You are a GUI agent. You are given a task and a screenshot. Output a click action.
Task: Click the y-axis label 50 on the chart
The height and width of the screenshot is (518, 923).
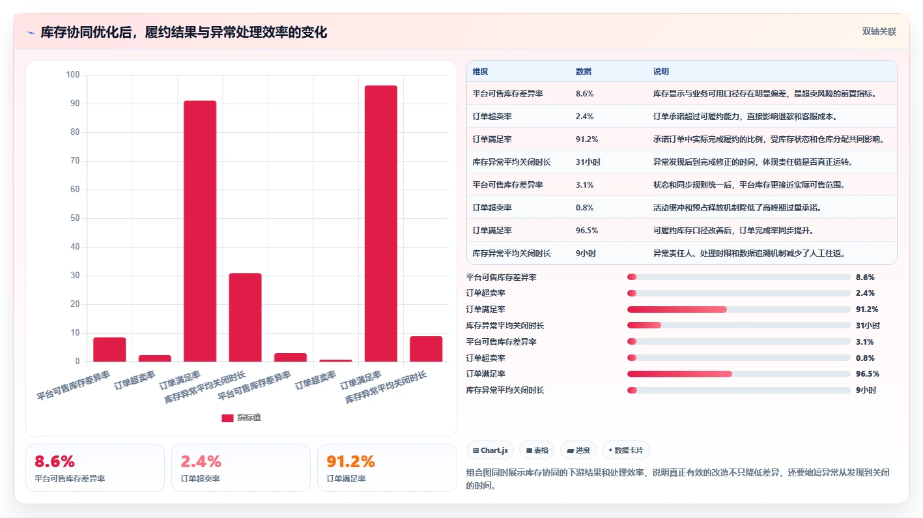(75, 218)
